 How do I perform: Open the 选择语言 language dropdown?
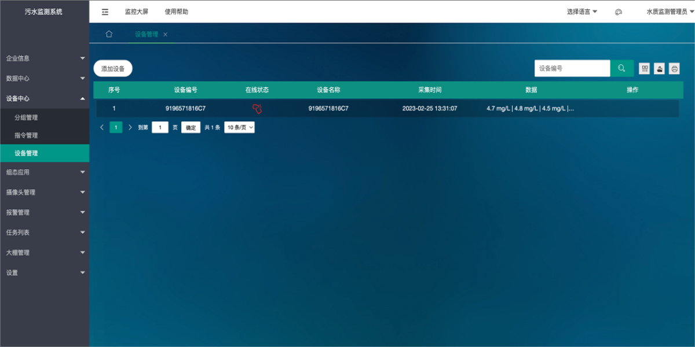[x=581, y=12]
